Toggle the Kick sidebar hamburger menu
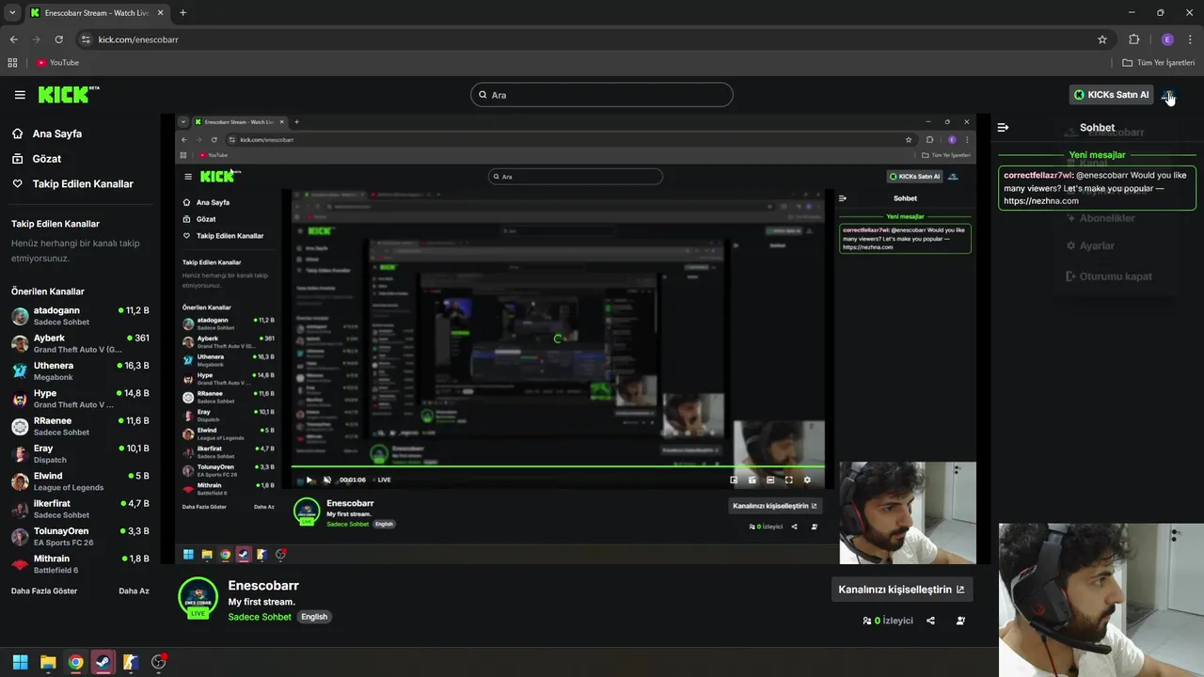The height and width of the screenshot is (677, 1204). click(20, 95)
